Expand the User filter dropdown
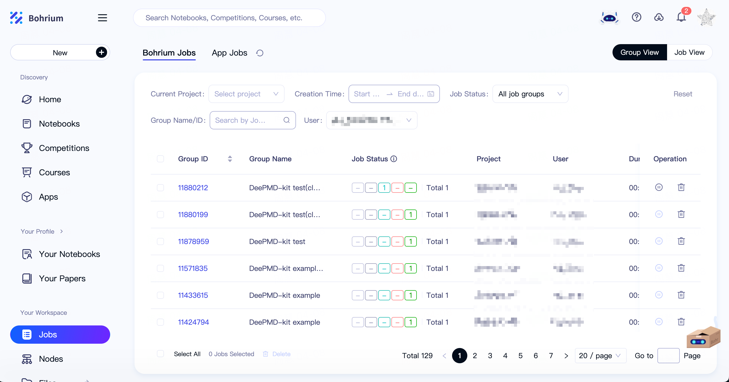Image resolution: width=729 pixels, height=382 pixels. click(x=408, y=120)
